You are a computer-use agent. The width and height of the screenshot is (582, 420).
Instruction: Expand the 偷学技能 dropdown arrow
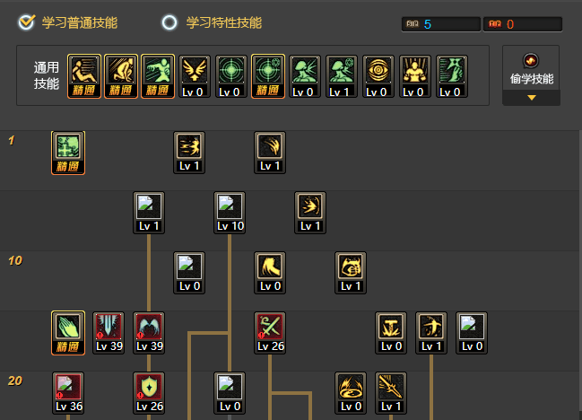[x=532, y=98]
